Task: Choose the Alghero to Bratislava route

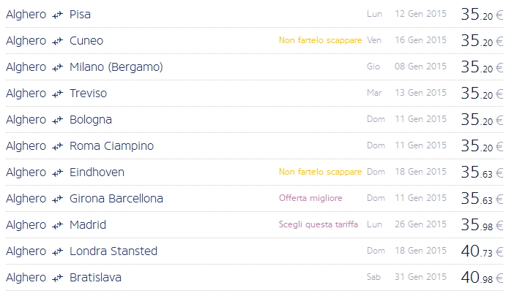Action: (95, 278)
